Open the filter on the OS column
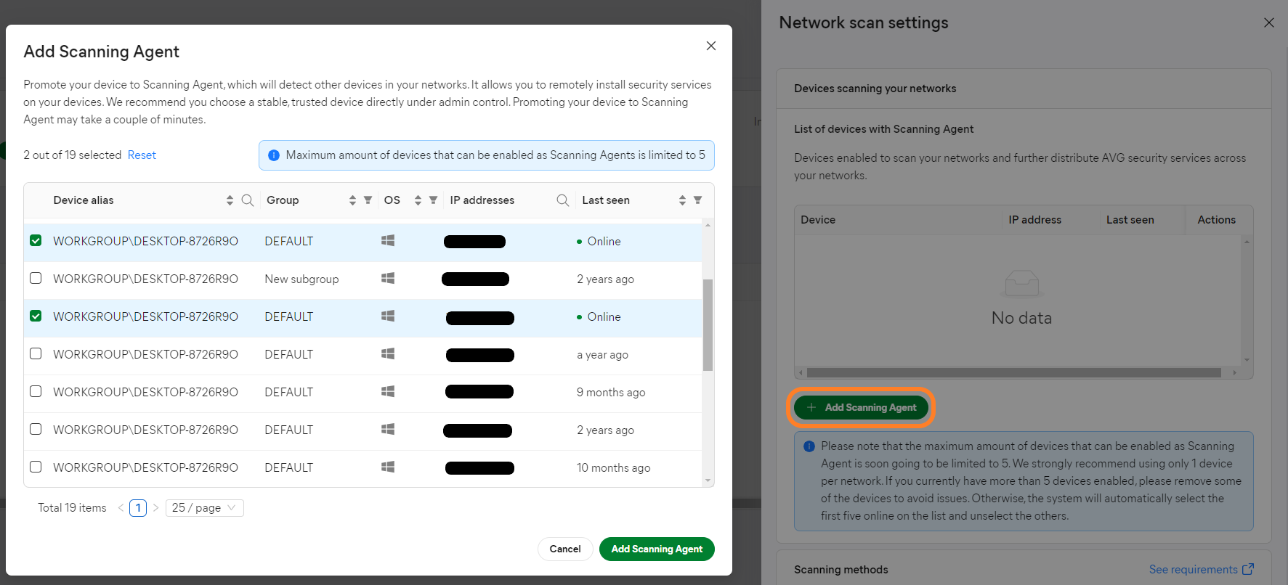The image size is (1288, 585). tap(432, 200)
